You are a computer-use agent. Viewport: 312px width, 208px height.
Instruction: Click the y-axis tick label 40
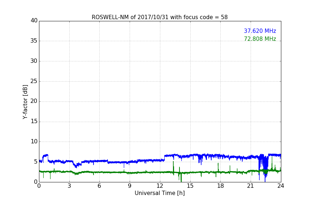34,21
